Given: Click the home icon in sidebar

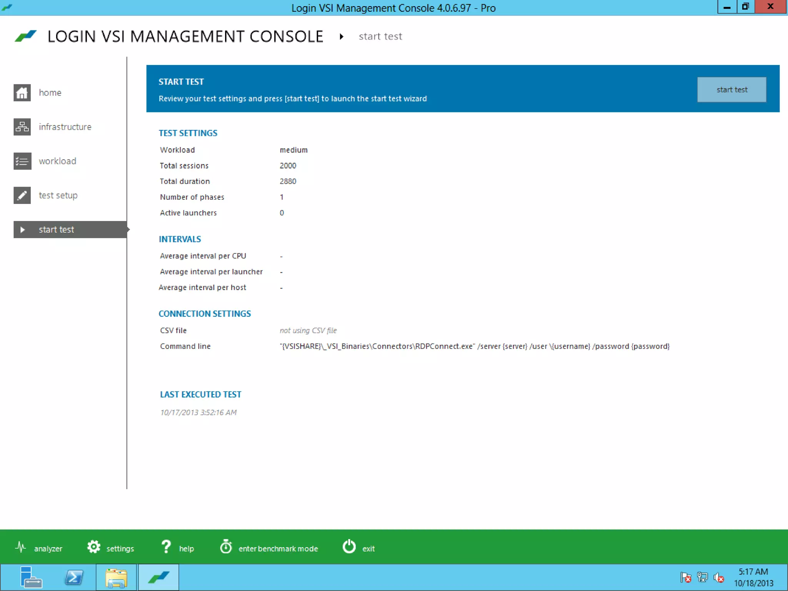Looking at the screenshot, I should click(22, 93).
